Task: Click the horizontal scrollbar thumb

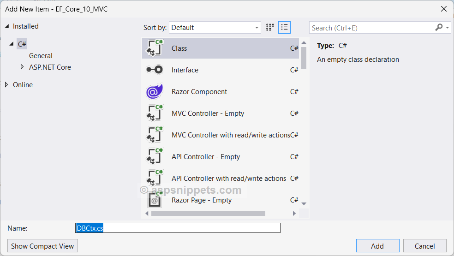Action: 208,214
